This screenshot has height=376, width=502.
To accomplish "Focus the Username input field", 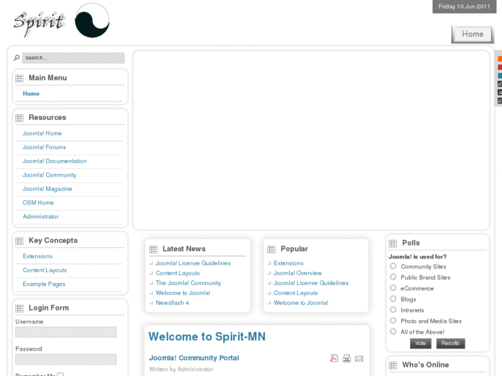I will click(66, 332).
